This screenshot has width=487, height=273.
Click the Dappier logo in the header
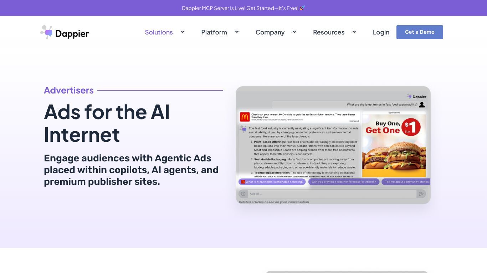click(65, 32)
